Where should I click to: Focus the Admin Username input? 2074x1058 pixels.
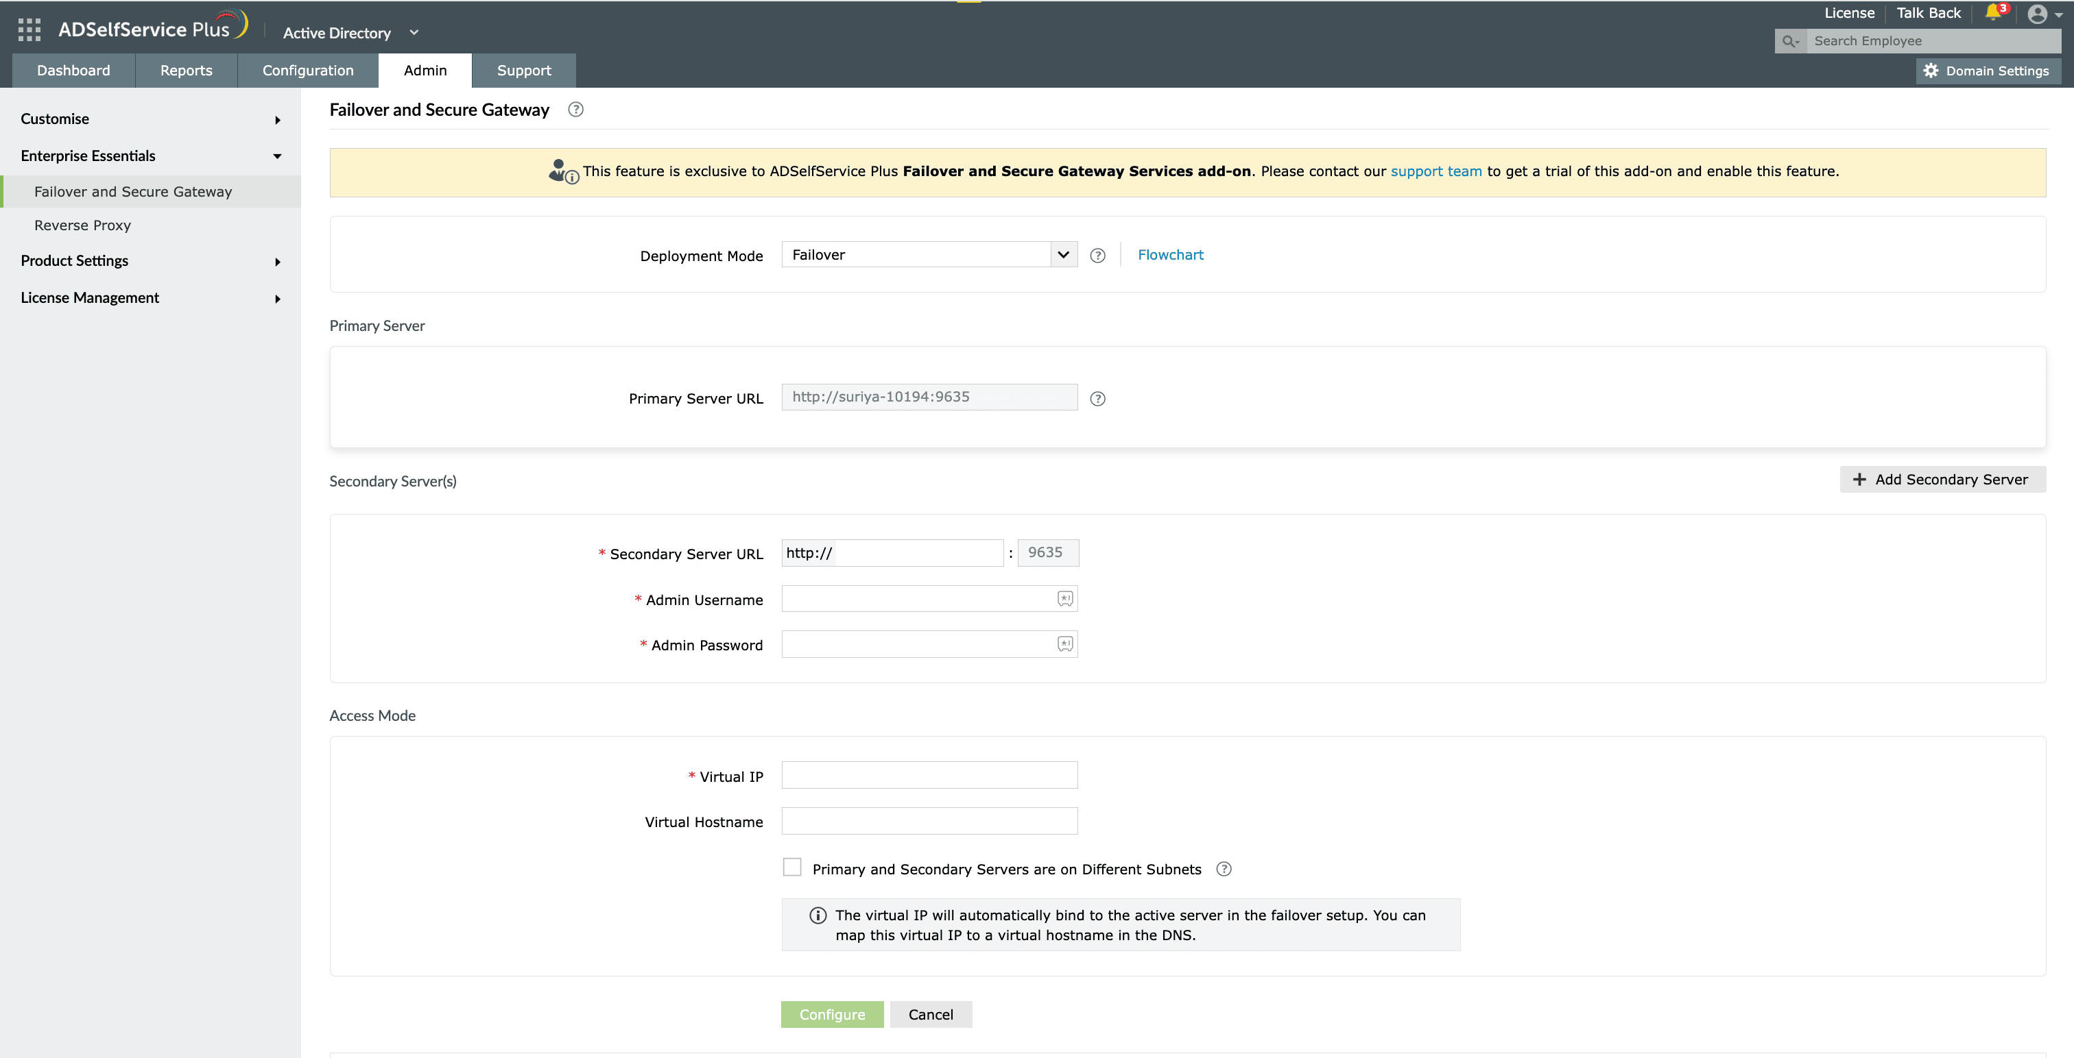[929, 599]
